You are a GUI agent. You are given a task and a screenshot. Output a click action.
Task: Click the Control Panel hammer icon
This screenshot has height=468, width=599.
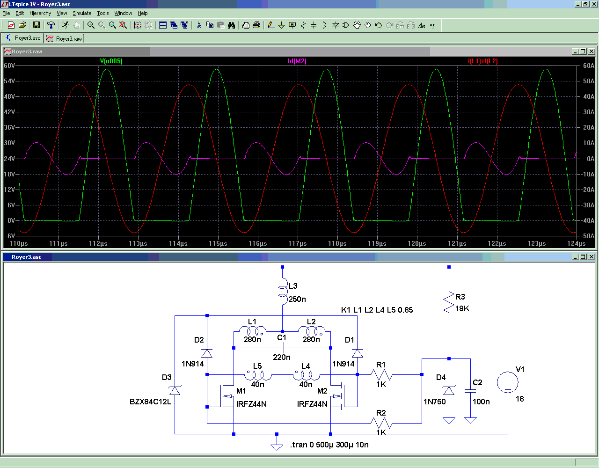pyautogui.click(x=51, y=25)
